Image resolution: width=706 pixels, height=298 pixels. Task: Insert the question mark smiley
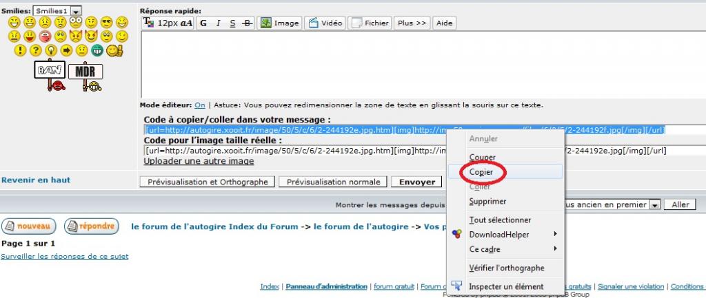pos(36,50)
